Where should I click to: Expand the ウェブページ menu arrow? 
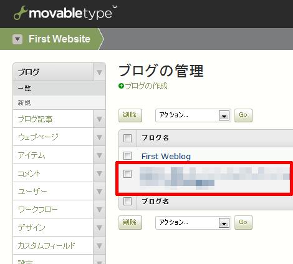pyautogui.click(x=99, y=137)
